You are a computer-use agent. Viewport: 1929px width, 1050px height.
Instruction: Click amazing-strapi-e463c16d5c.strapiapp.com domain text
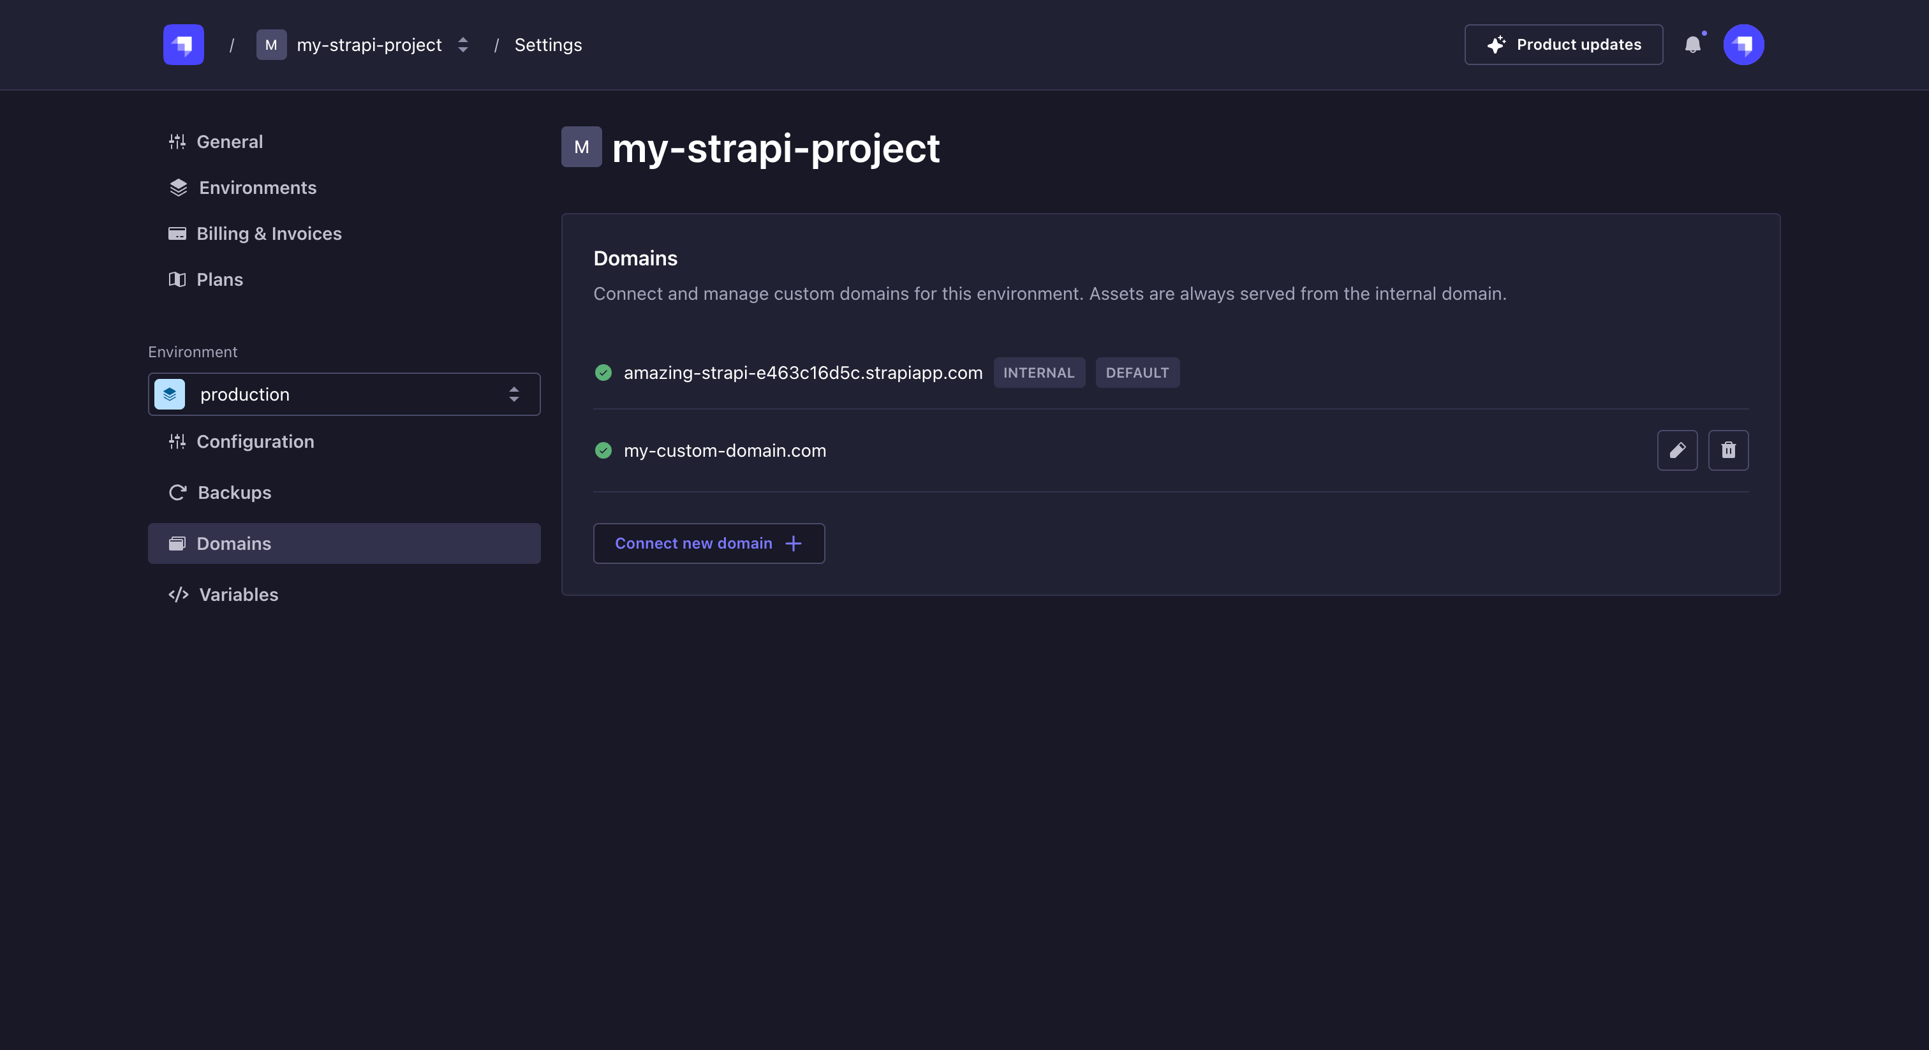coord(802,372)
